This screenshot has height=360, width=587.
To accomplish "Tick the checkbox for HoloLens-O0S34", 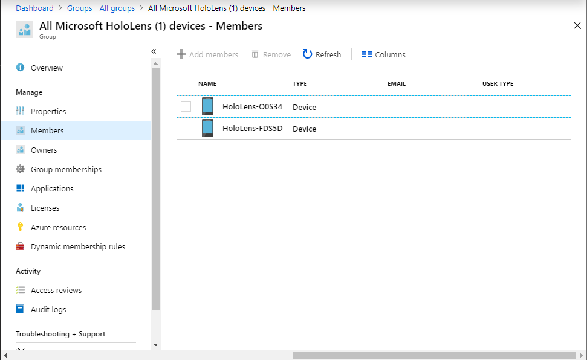I will 186,107.
